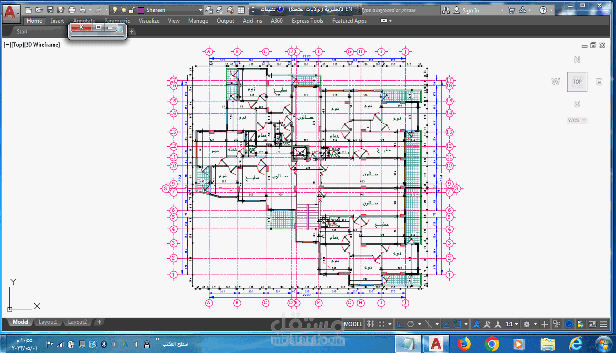This screenshot has width=616, height=353.
Task: Click the MODEL space status bar button
Action: (x=353, y=324)
